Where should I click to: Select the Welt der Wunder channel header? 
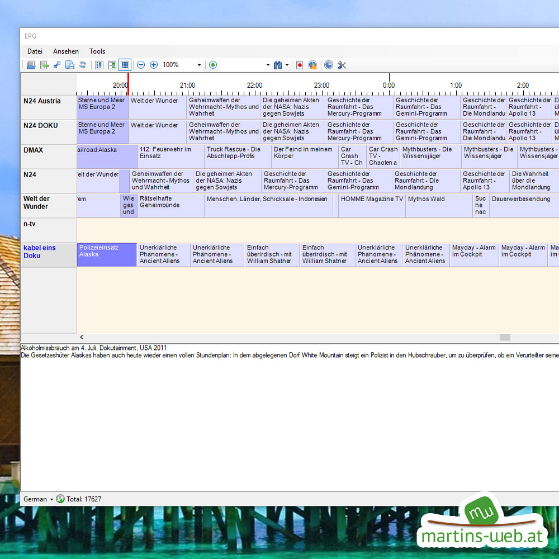coord(49,206)
